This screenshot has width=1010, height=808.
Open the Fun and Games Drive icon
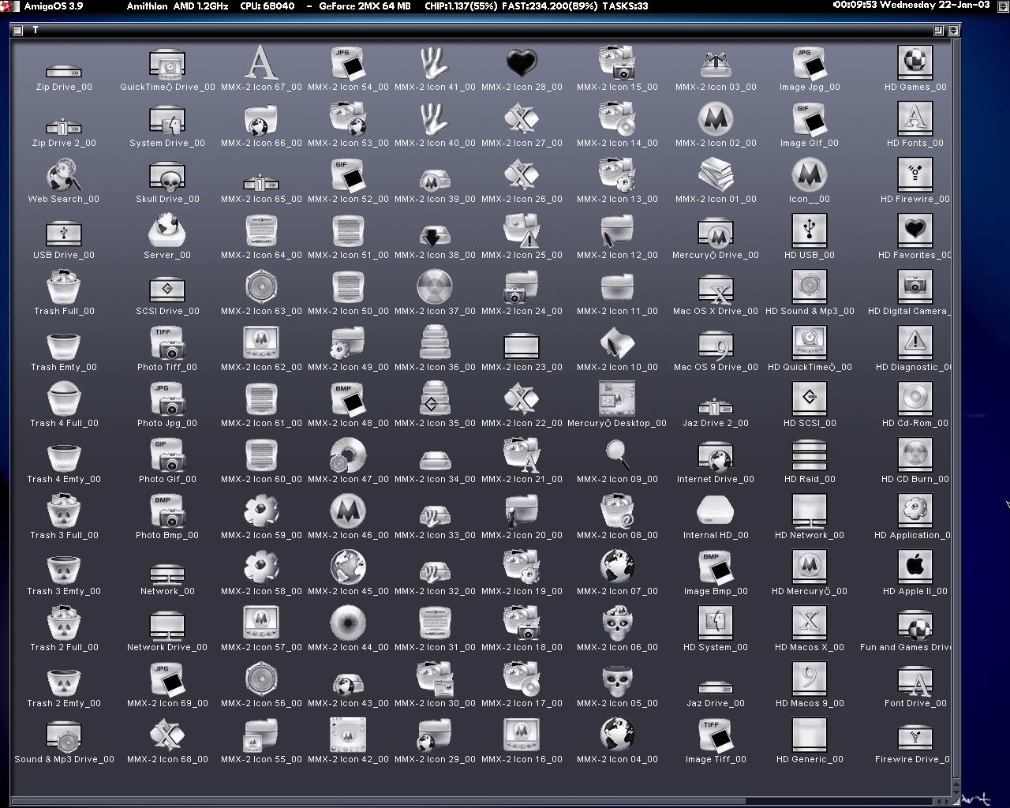pos(914,623)
